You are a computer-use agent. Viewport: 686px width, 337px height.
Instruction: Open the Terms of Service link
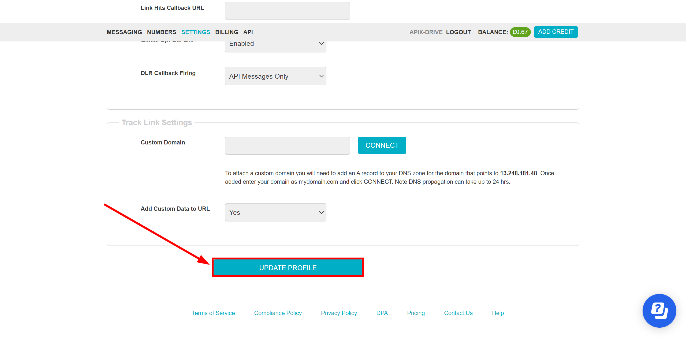click(214, 313)
